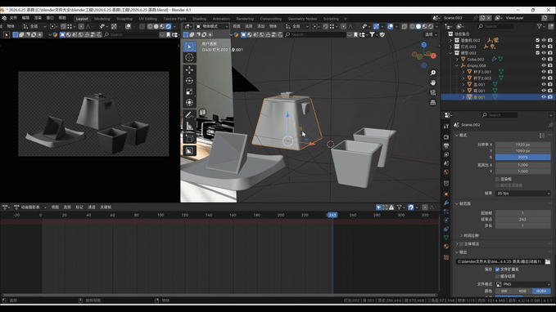The width and height of the screenshot is (556, 312).
Task: Hide 摄像机.002 collection with eye icon
Action: coord(544,40)
